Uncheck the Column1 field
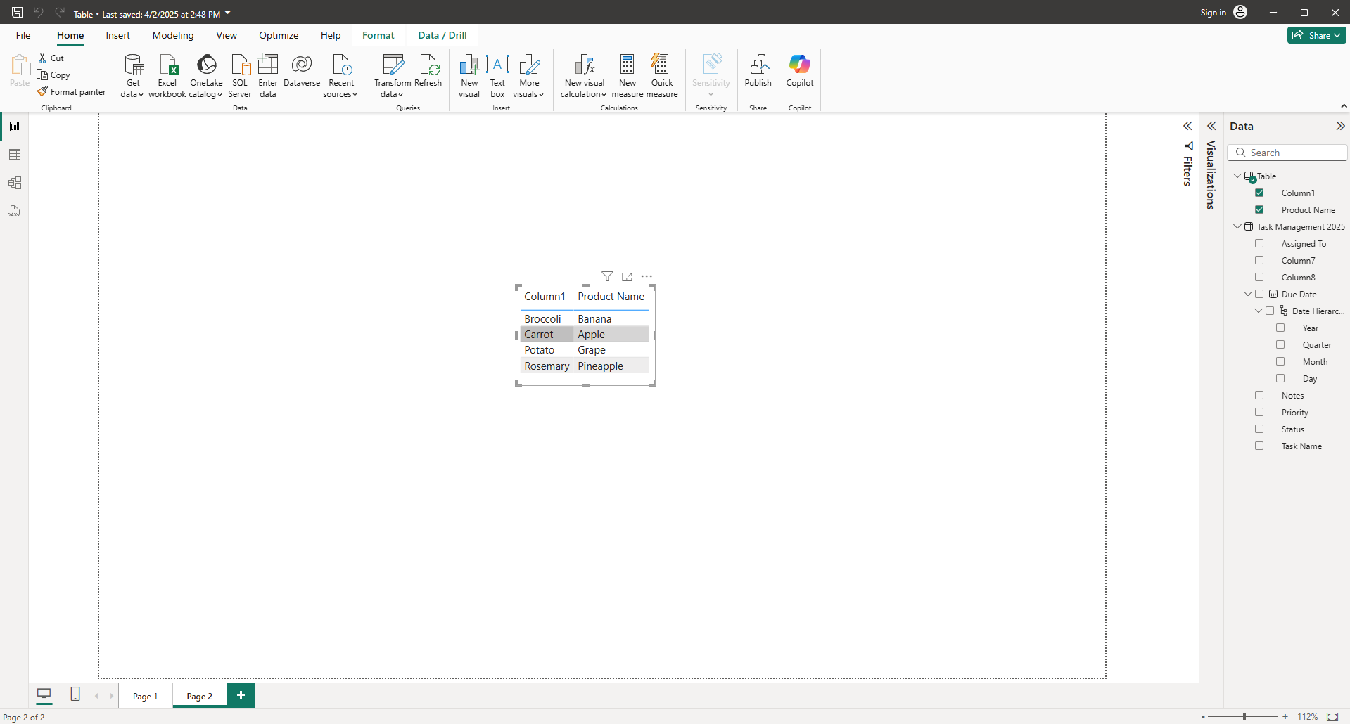 click(1259, 193)
